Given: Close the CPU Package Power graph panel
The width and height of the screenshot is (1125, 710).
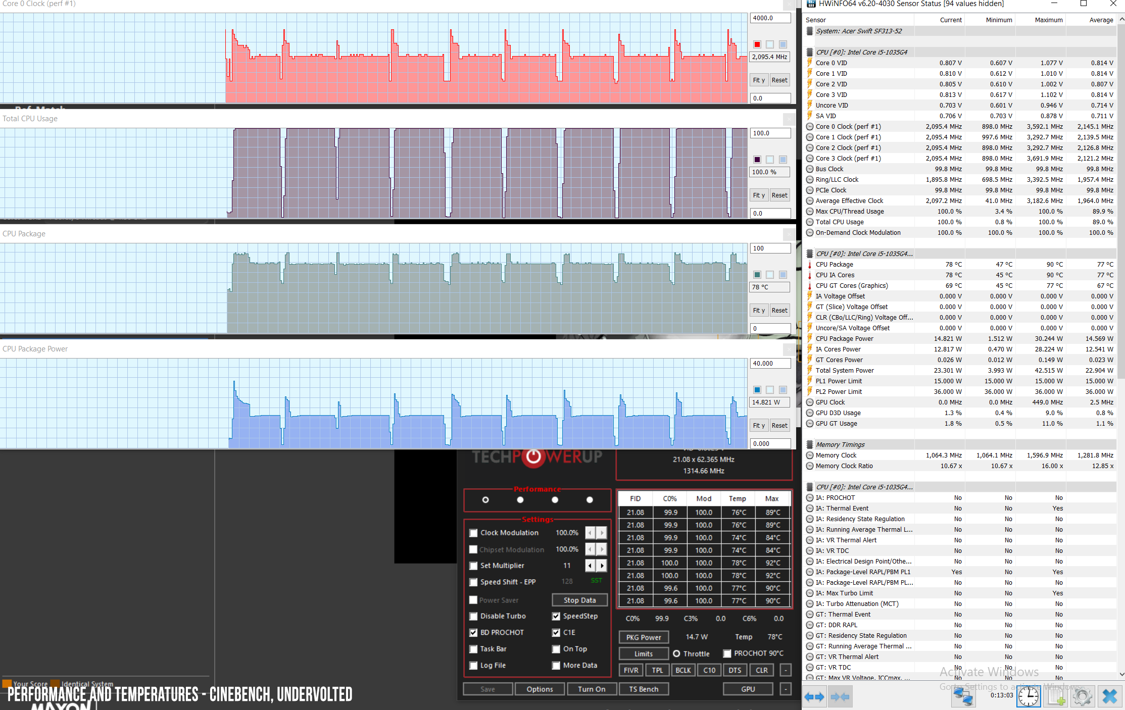Looking at the screenshot, I should click(789, 349).
